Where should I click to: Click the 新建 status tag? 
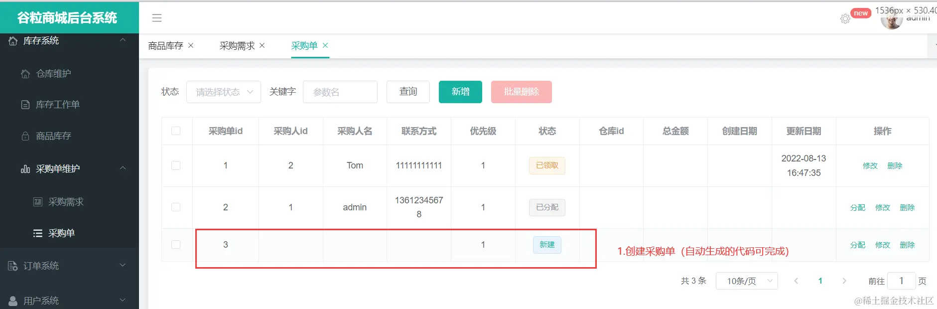pos(547,245)
